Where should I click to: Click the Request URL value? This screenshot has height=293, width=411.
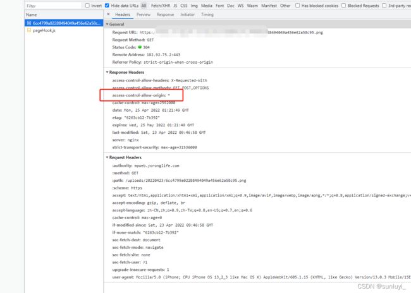(x=231, y=32)
